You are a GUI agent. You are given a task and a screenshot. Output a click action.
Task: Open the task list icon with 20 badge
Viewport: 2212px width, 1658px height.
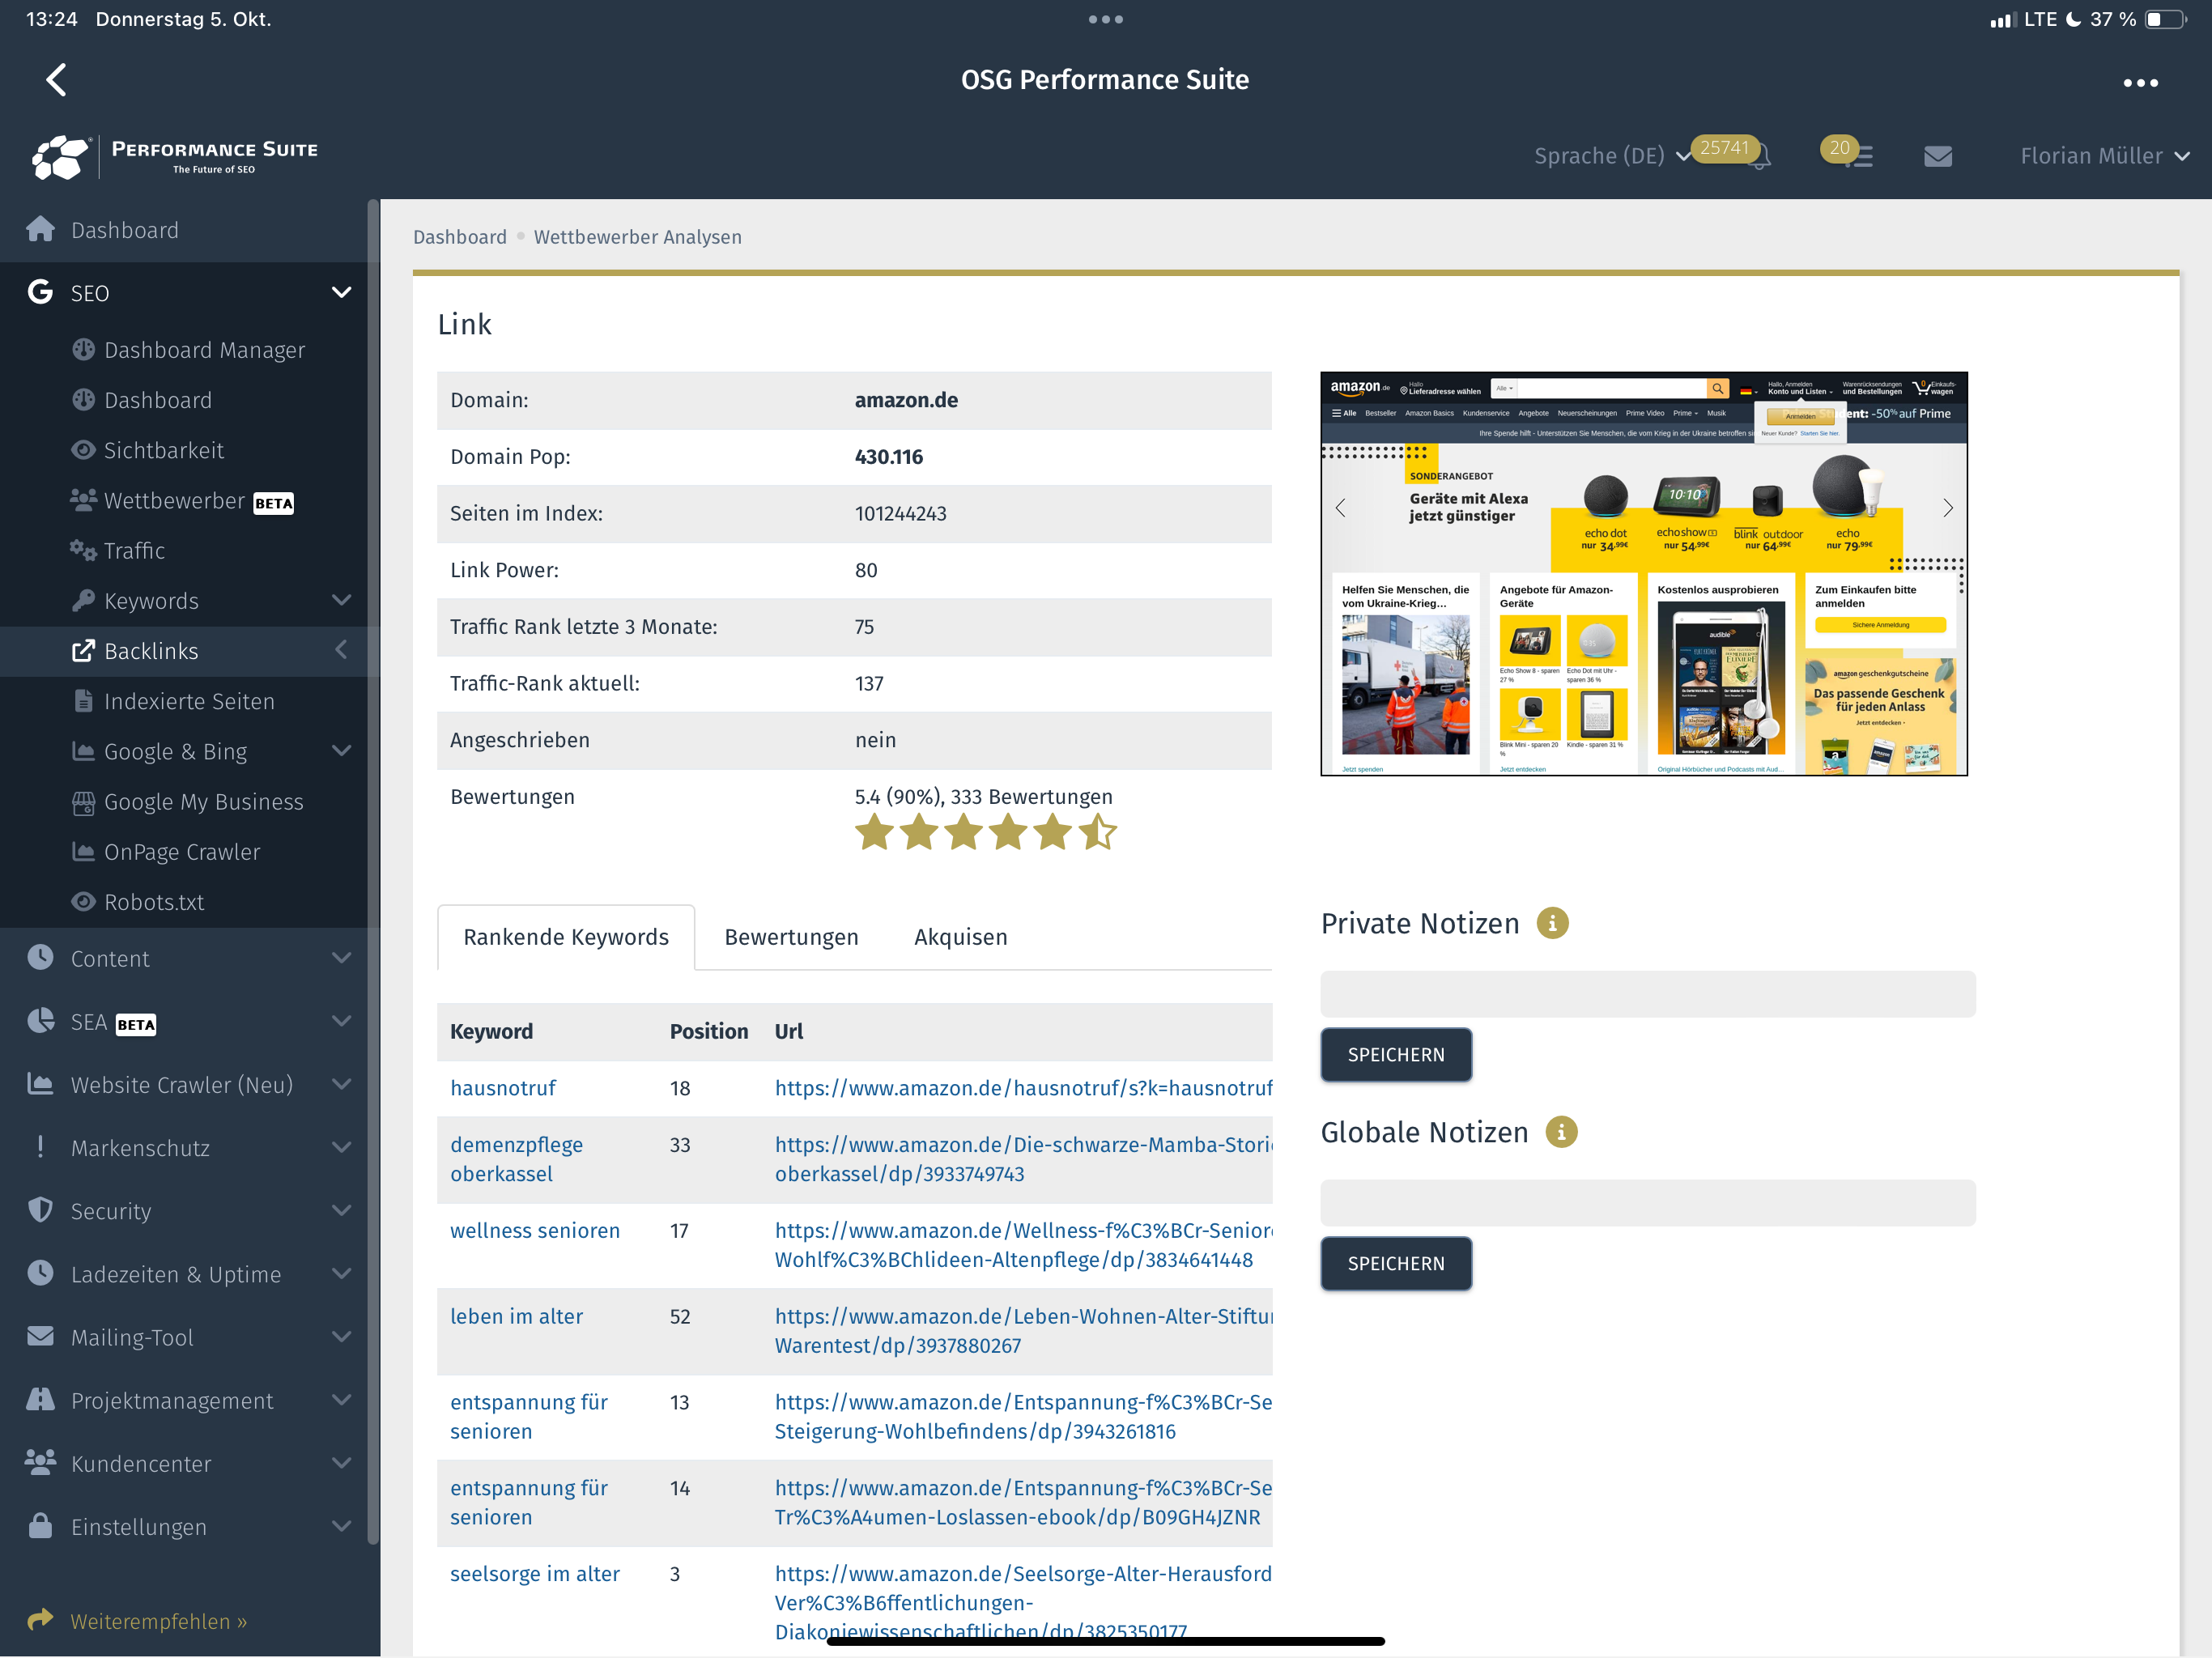(1860, 157)
